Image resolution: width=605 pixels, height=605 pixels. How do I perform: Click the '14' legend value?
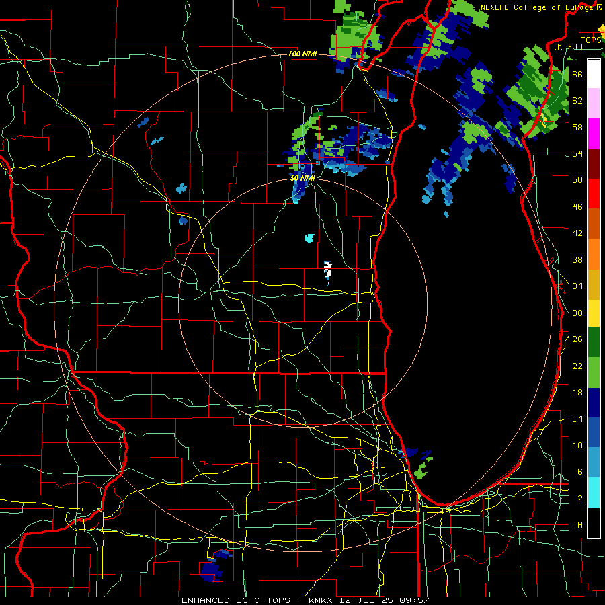[x=577, y=419]
